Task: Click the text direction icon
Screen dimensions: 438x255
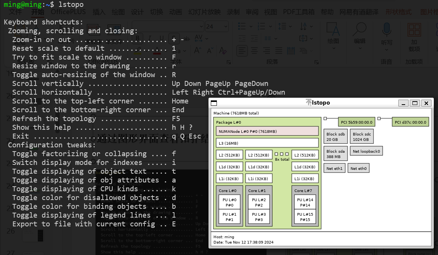Action: pyautogui.click(x=303, y=27)
